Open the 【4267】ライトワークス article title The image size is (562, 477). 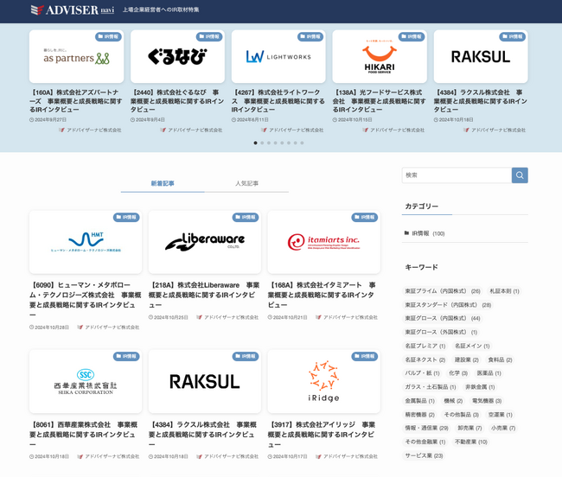pos(278,101)
